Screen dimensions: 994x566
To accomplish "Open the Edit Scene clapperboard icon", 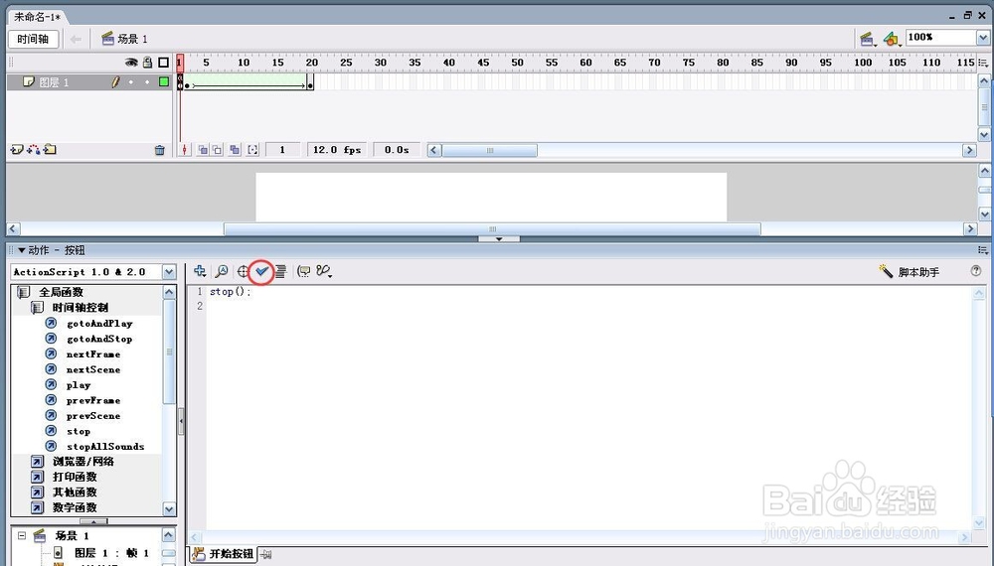I will 868,40.
